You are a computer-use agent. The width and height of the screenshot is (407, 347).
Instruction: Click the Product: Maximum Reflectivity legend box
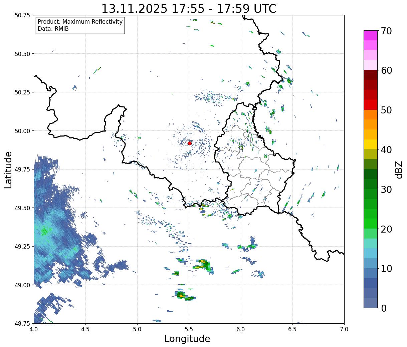pos(80,25)
